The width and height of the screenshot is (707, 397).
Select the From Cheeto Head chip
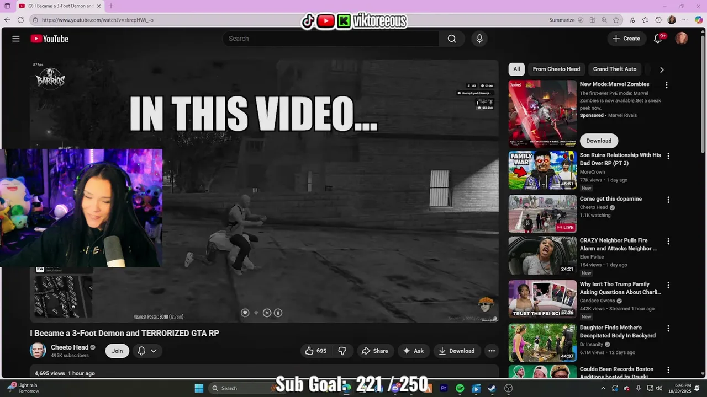pos(556,69)
